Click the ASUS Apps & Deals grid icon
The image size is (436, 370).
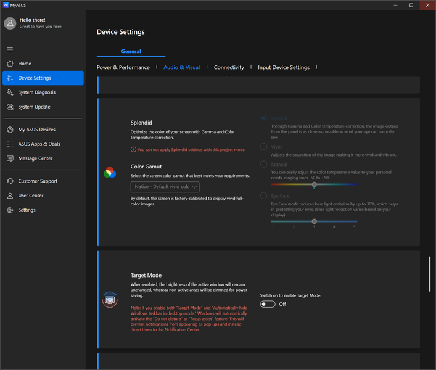click(10, 144)
